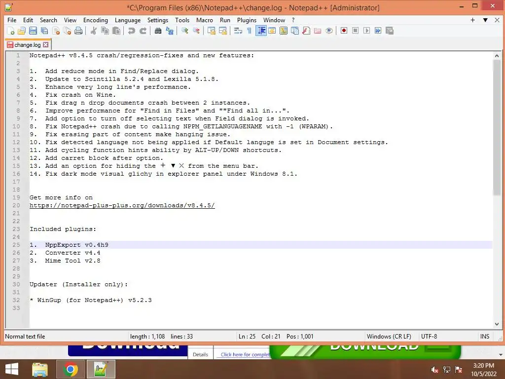Viewport: 505px width, 379px height.
Task: Open the Run menu
Action: tap(225, 20)
